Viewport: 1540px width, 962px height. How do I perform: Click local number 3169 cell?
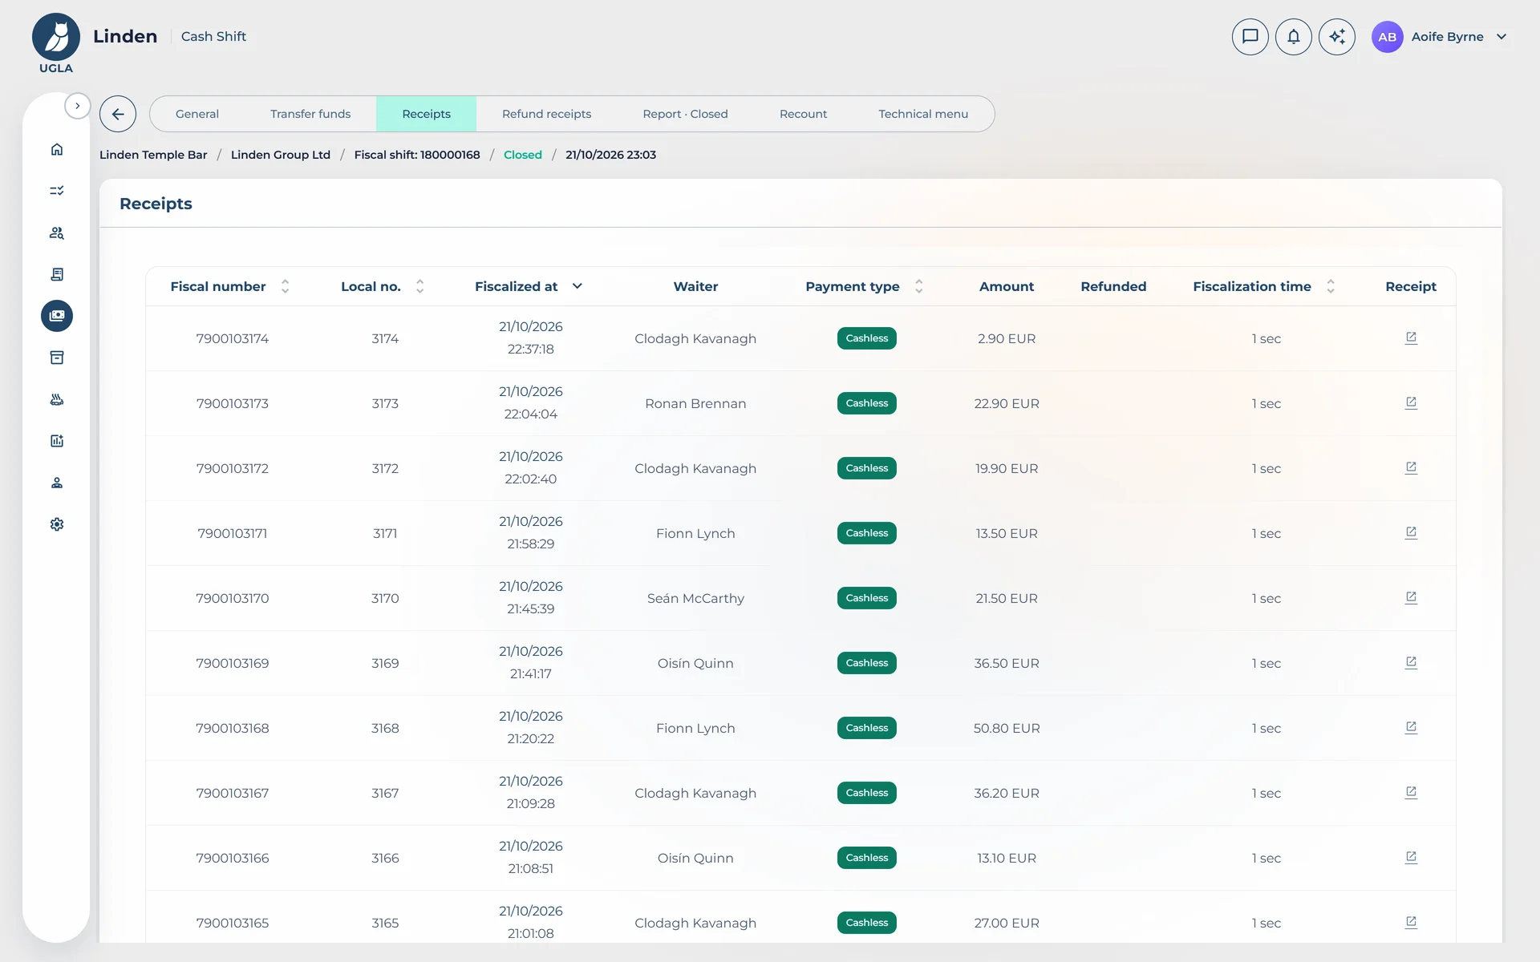click(x=385, y=663)
